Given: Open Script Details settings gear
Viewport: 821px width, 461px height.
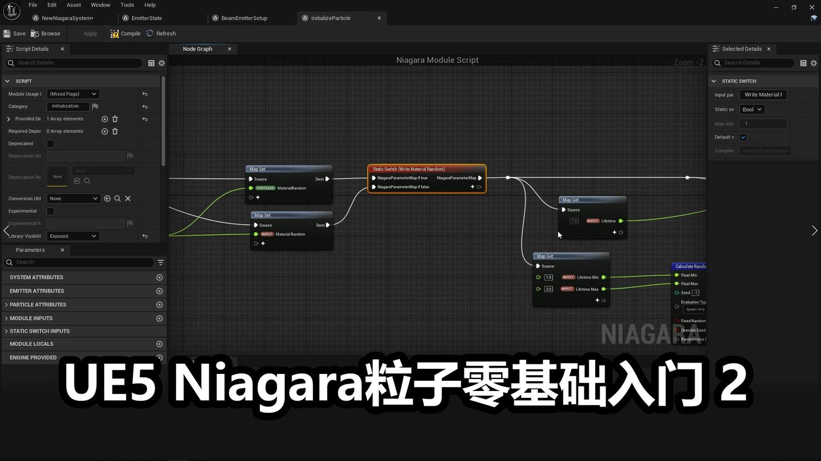Looking at the screenshot, I should (161, 63).
